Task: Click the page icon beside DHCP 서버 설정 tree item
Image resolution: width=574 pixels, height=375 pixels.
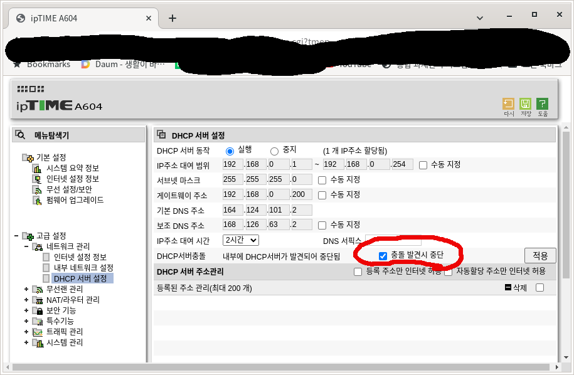Action: 46,278
